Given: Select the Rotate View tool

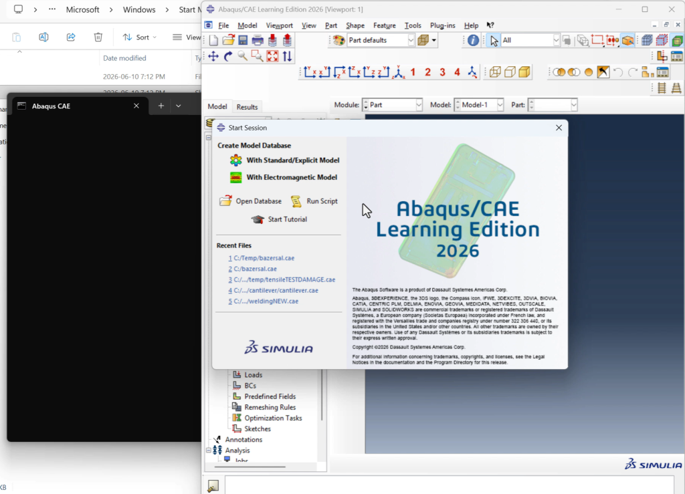Looking at the screenshot, I should [228, 56].
